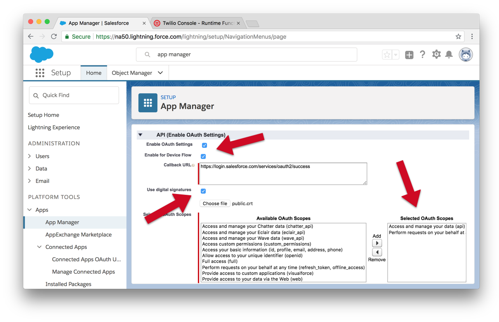The width and height of the screenshot is (499, 322).
Task: Select 'Perform requests on your behalf at' selected scope
Action: point(426,232)
